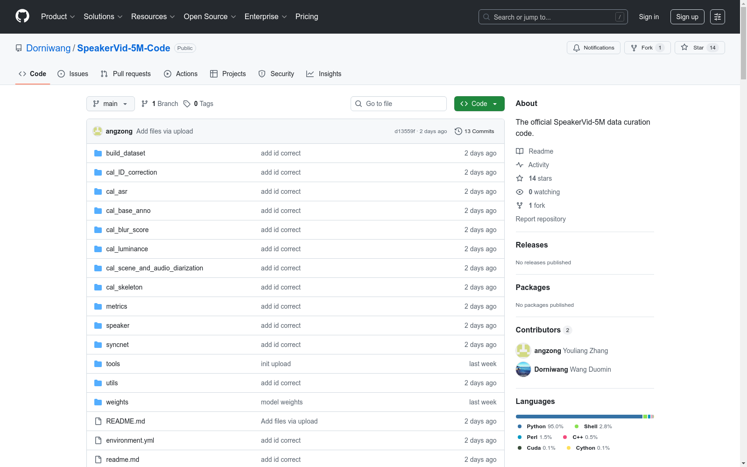Click the weights folder icon
The height and width of the screenshot is (467, 747).
point(98,402)
